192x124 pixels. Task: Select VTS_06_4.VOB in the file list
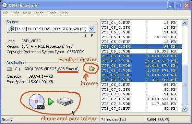141,70
